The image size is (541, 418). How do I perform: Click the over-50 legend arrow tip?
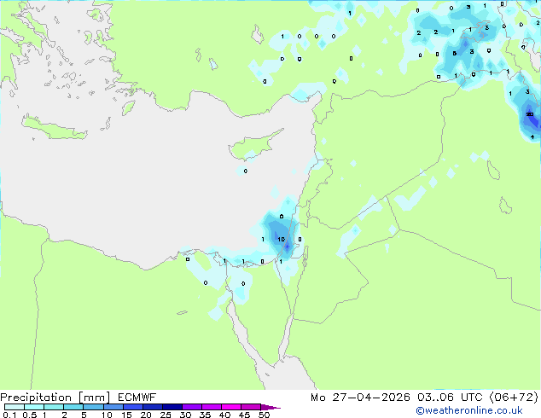pos(270,407)
